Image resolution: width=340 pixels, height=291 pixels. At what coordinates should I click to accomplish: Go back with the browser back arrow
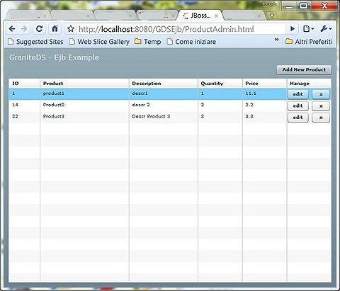point(12,29)
